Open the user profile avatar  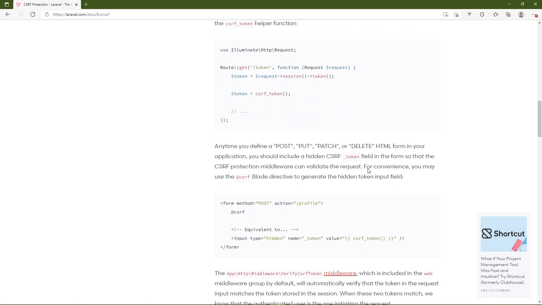521,14
